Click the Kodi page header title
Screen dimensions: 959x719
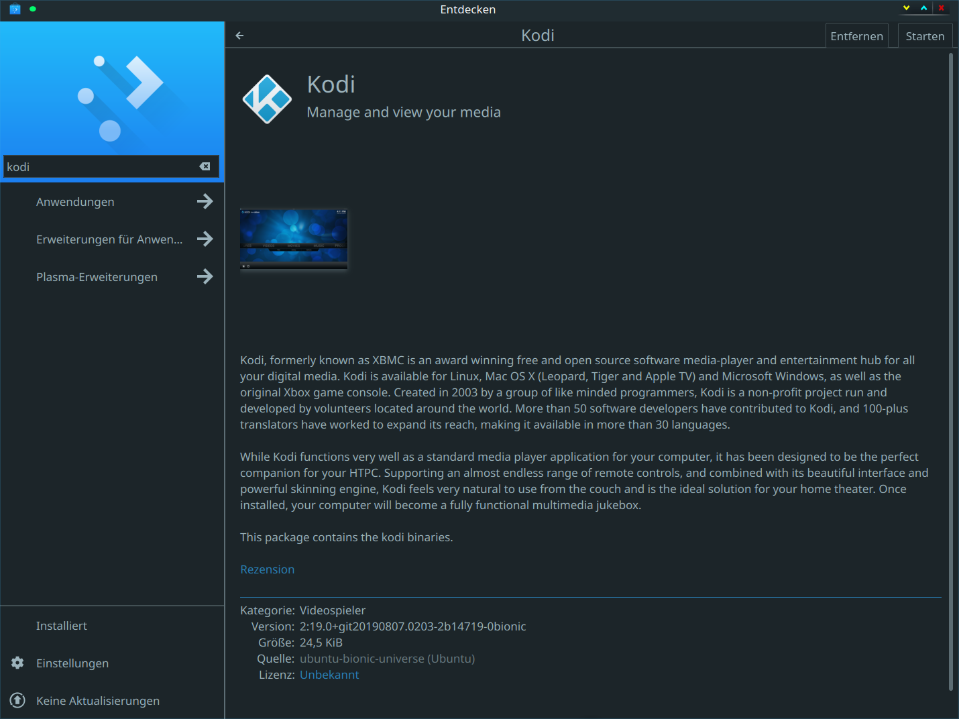pyautogui.click(x=538, y=36)
